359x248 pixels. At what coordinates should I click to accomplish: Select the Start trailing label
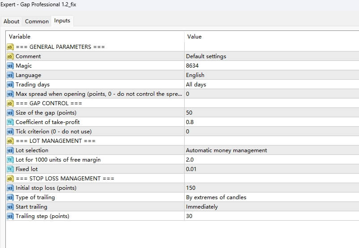click(x=31, y=207)
